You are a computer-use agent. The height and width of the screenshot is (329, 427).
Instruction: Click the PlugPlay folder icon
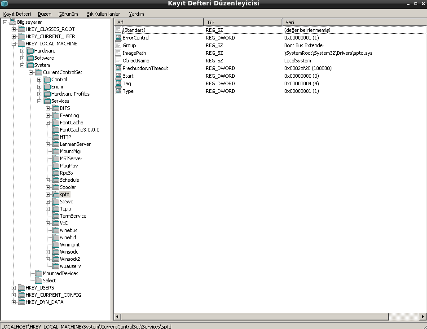(x=56, y=166)
